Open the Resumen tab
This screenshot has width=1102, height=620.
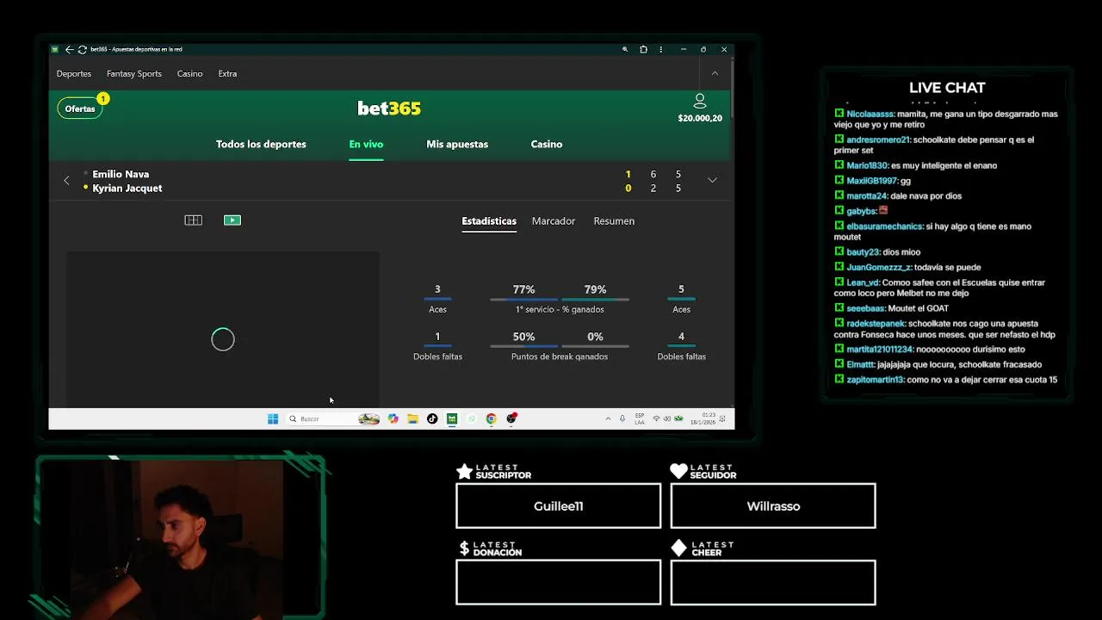click(x=614, y=221)
